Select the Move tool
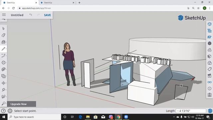Viewport: 213px width, 120px height. pos(4,83)
